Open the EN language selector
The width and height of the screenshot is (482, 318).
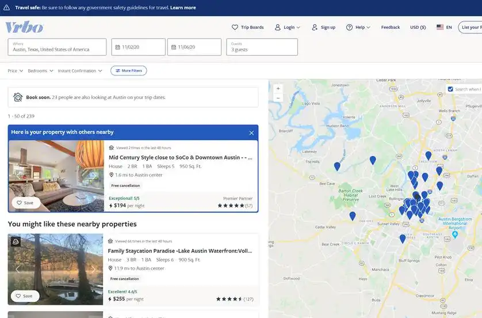click(445, 27)
